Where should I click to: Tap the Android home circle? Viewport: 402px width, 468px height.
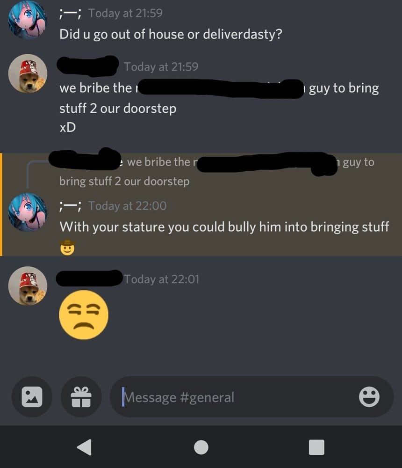click(201, 447)
